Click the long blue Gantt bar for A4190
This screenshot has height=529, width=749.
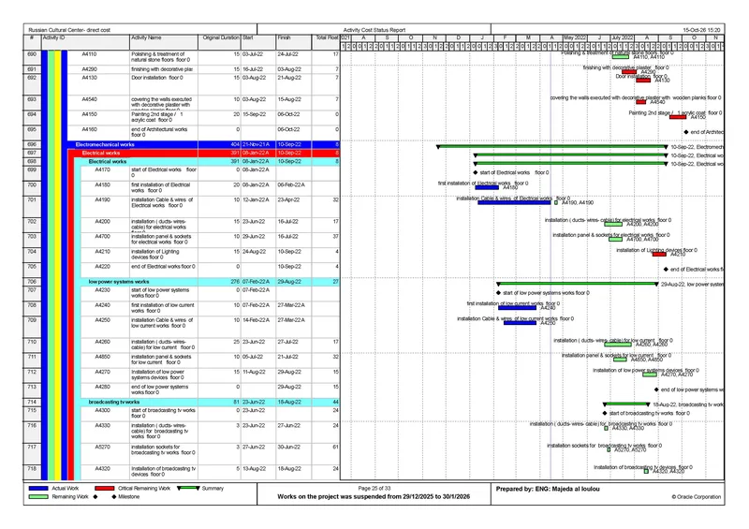click(514, 202)
